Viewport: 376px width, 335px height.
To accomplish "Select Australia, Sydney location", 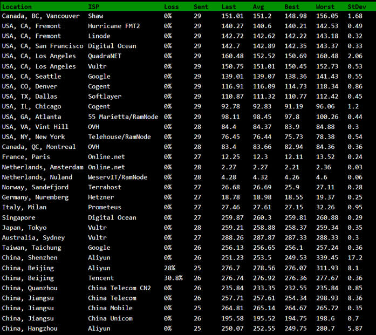I will (33, 238).
